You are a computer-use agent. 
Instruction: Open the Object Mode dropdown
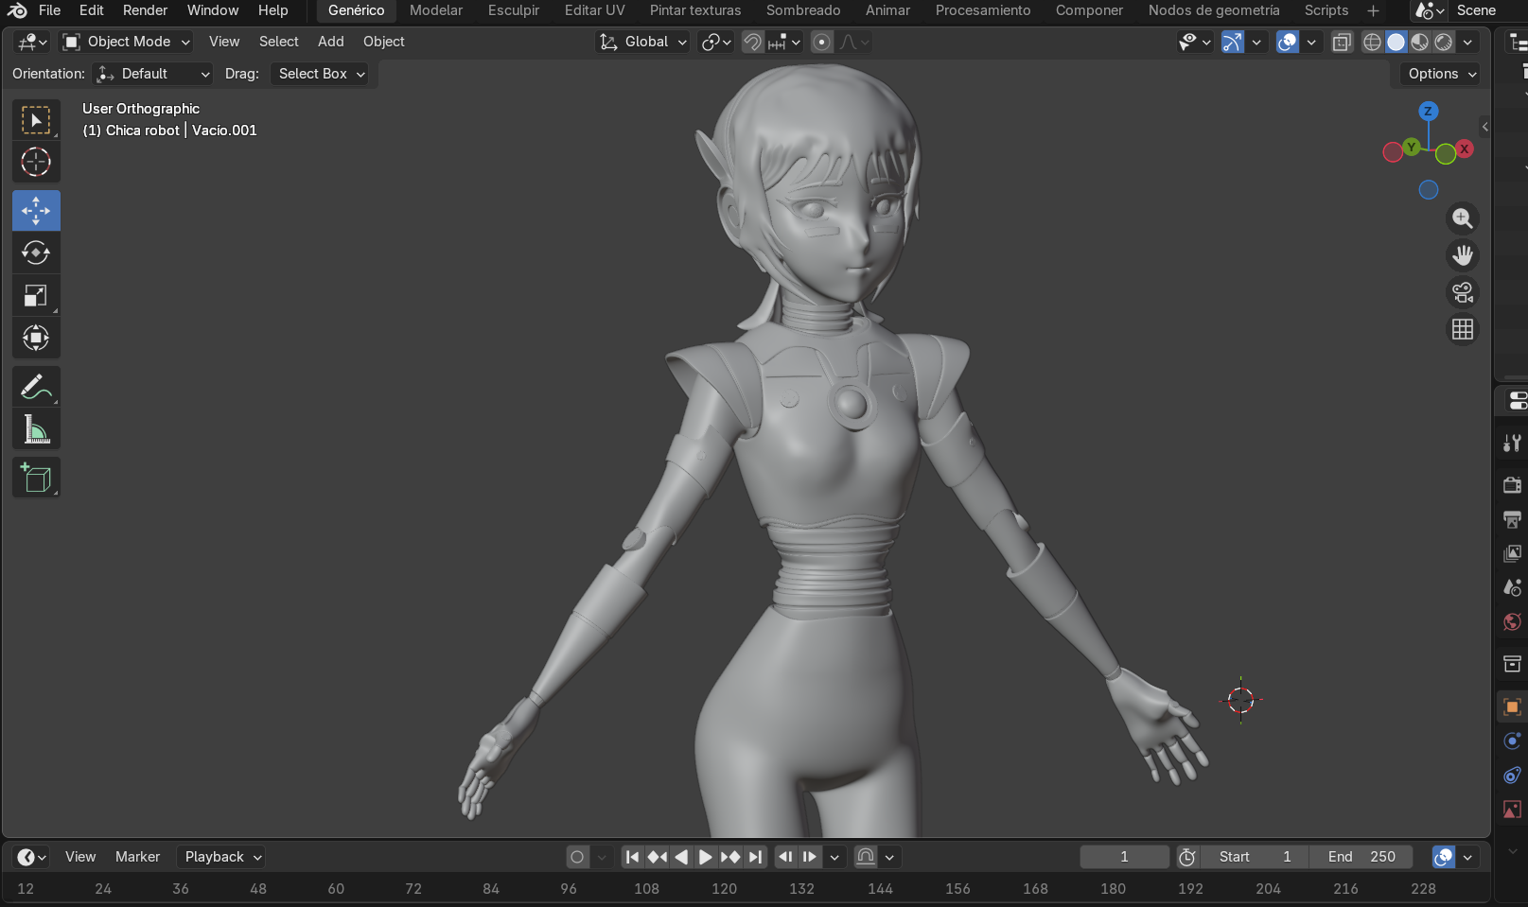[127, 42]
